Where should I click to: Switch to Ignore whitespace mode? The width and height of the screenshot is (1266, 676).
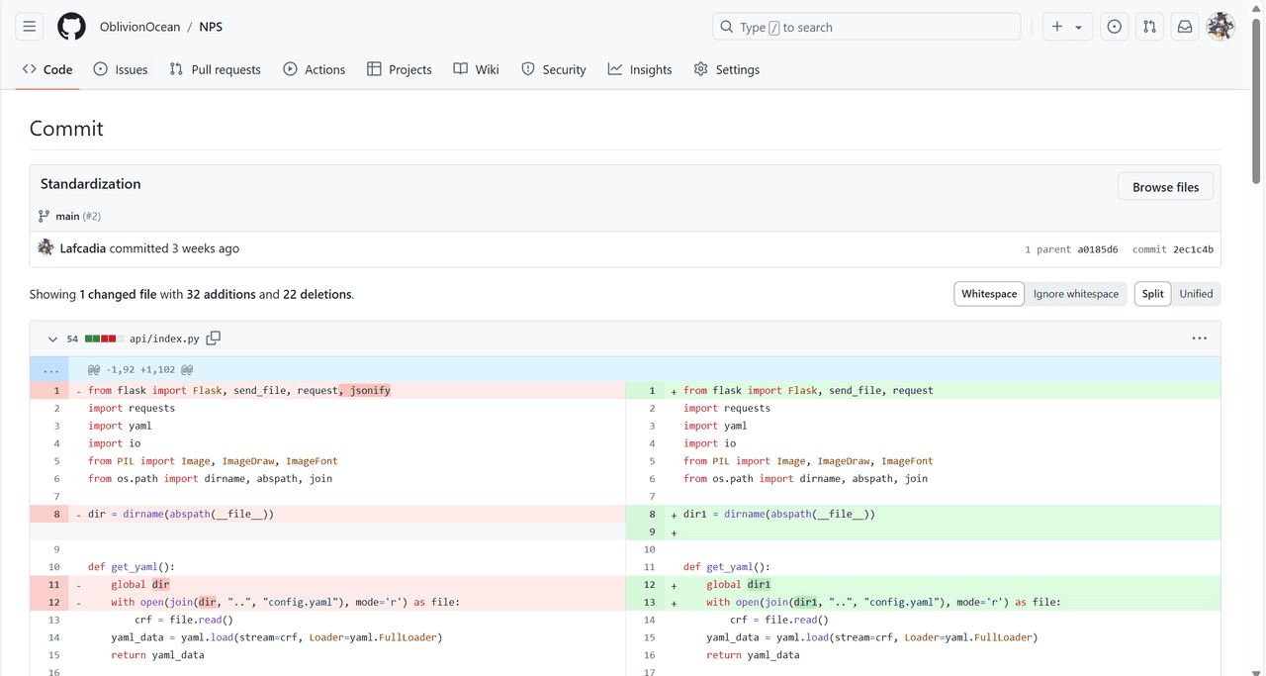(x=1076, y=294)
